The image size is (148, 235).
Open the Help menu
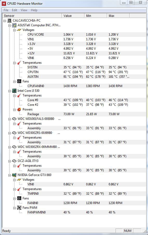click(x=34, y=10)
